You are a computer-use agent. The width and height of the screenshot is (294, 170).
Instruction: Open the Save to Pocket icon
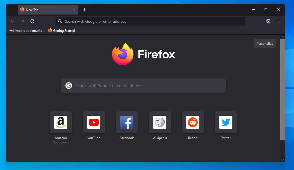coord(268,21)
